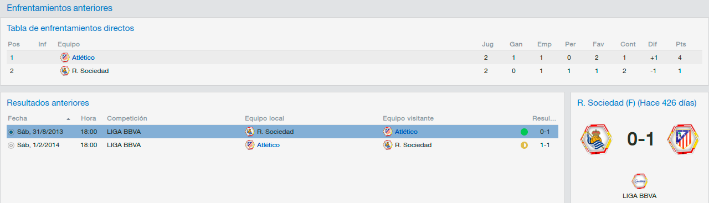Click Atlético crest in head-to-head table
Screen dimensions: 709x203
65,57
